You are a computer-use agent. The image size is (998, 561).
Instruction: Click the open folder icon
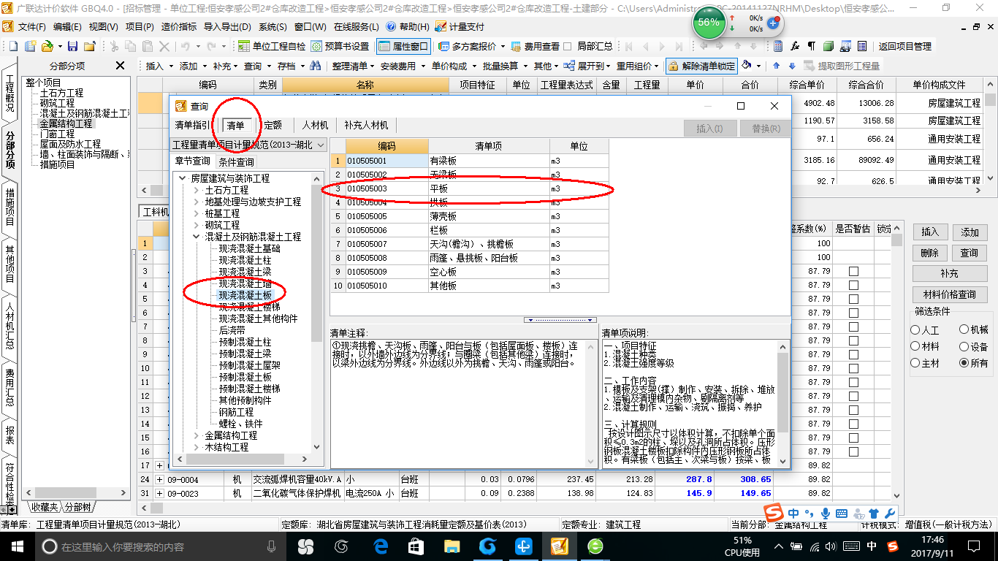coord(47,46)
